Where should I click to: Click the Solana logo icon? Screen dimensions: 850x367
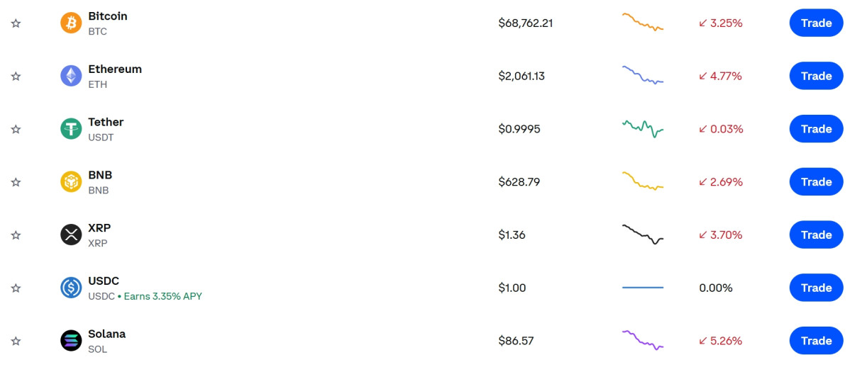coord(71,341)
